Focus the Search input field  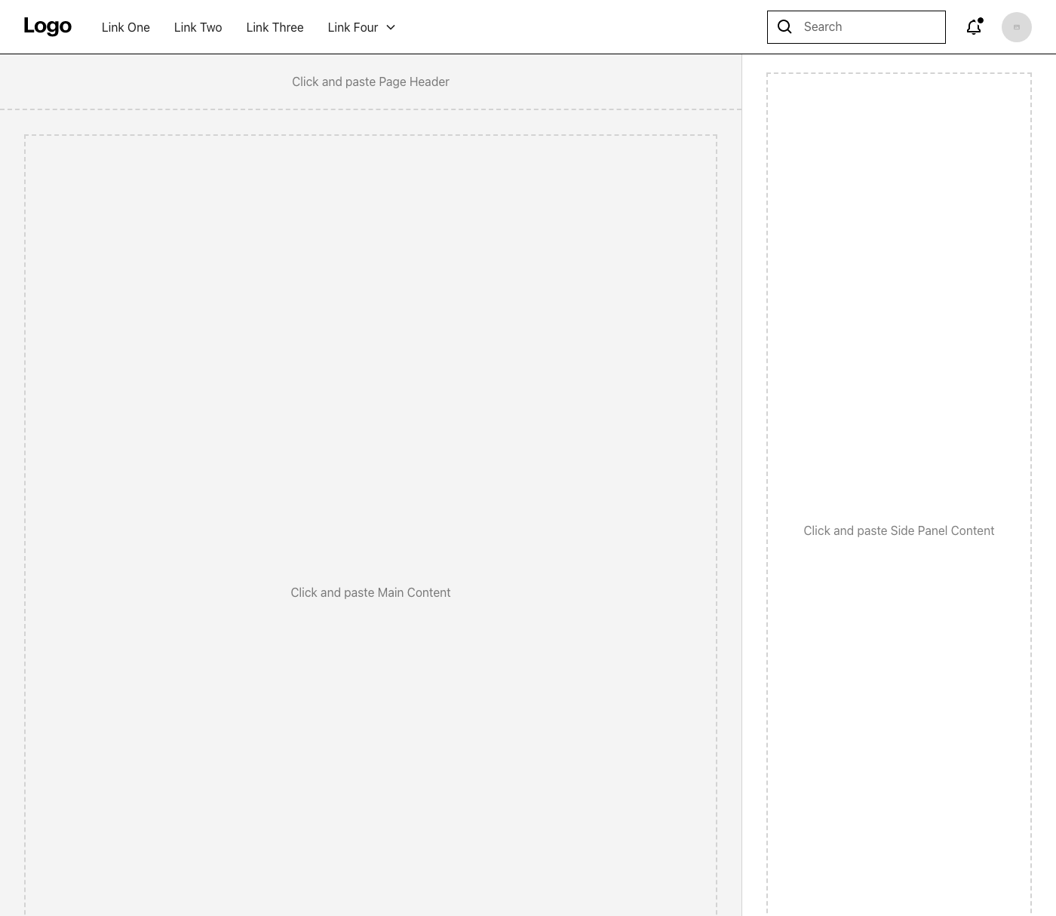tap(856, 27)
